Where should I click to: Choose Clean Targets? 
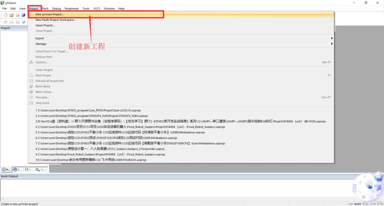point(181,70)
